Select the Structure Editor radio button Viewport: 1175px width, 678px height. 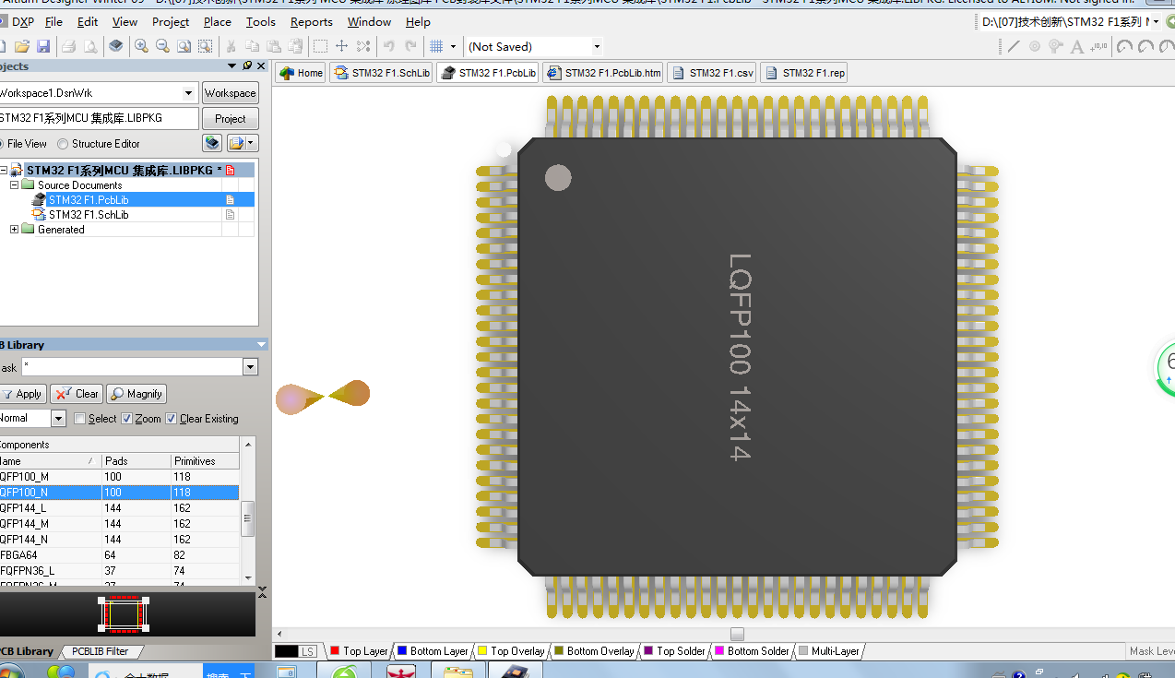pos(63,144)
